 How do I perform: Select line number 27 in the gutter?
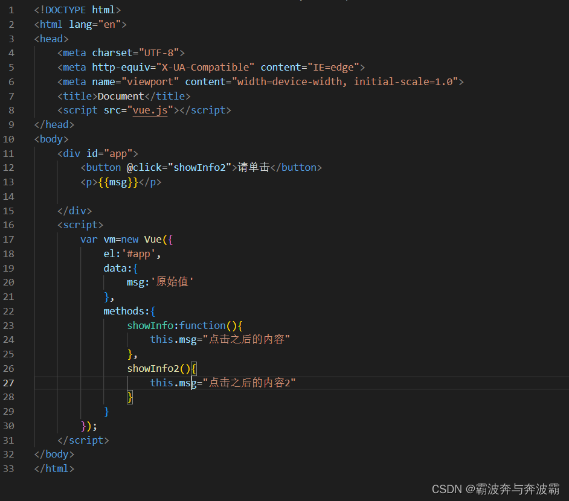coord(8,382)
